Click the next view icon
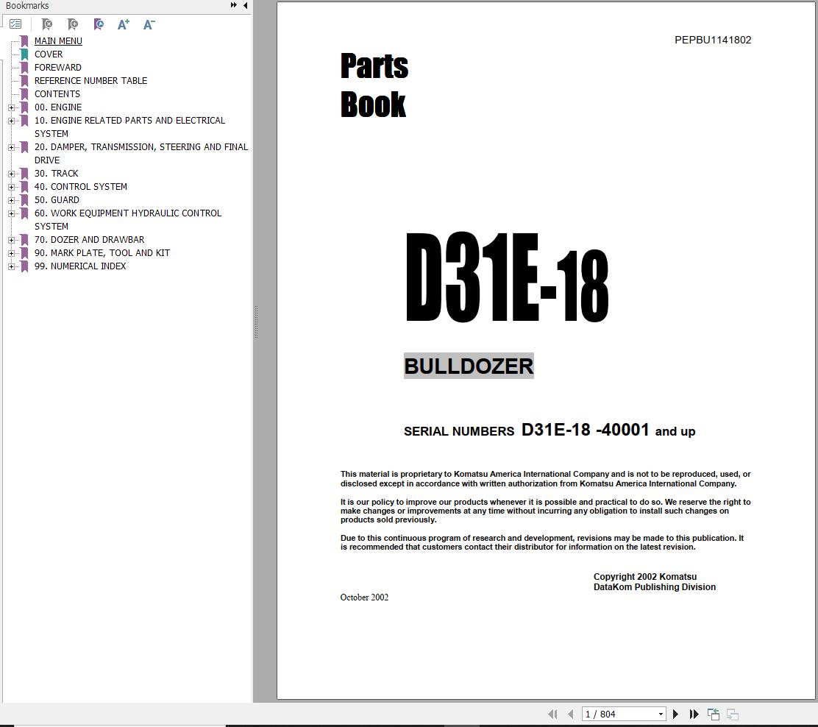Viewport: 818px width, 727px height. [733, 714]
